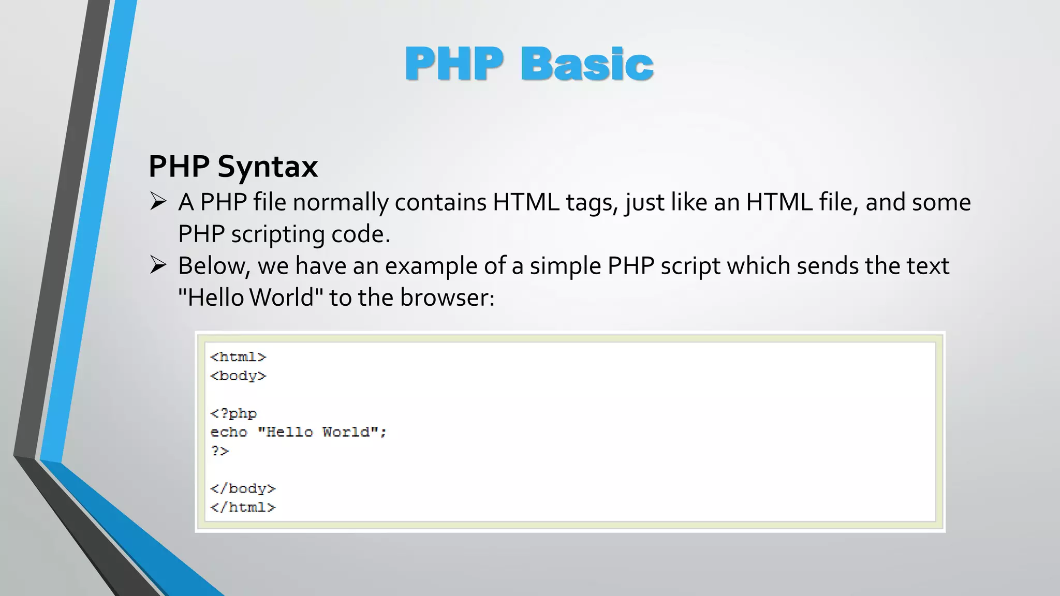Viewport: 1060px width, 596px height.
Task: Click the opening <html> code line
Action: [x=238, y=357]
